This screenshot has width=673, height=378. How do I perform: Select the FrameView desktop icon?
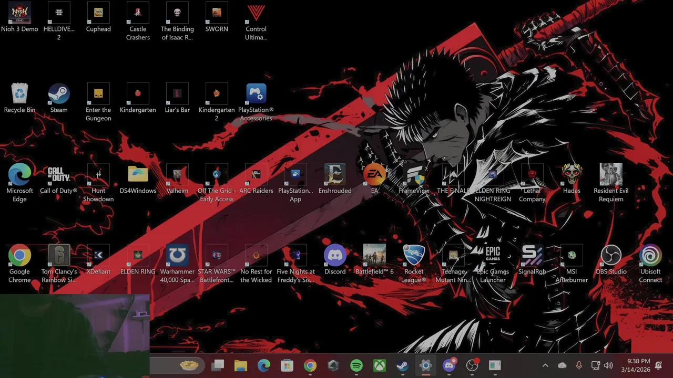414,179
